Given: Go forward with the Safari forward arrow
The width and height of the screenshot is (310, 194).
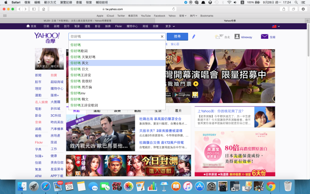Looking at the screenshot, I should [25, 9].
